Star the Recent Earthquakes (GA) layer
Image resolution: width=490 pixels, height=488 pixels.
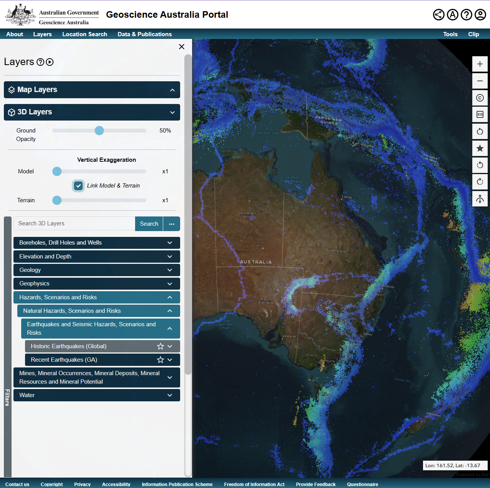point(160,360)
